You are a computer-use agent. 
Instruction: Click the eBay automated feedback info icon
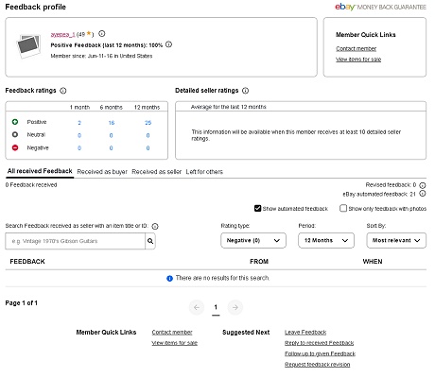[423, 194]
